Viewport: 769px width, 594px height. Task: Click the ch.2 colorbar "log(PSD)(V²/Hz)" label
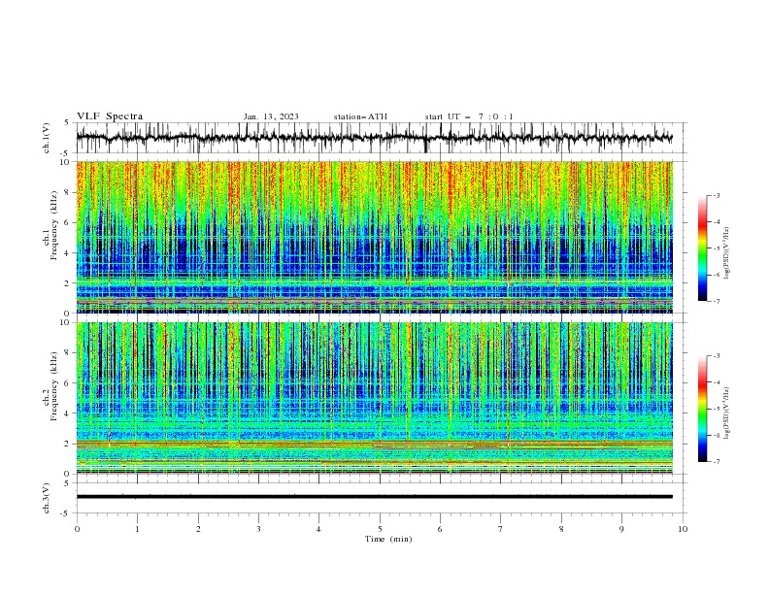point(727,413)
